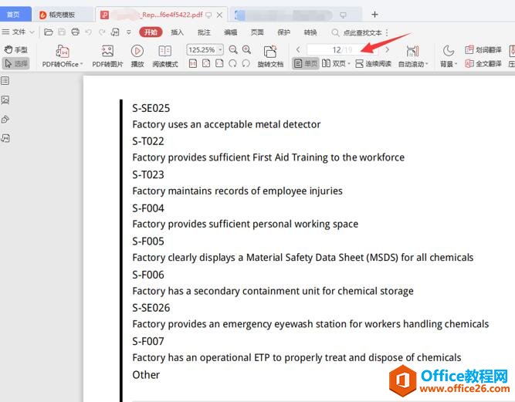Click the fit width icon
This screenshot has height=402, width=515.
tap(219, 63)
